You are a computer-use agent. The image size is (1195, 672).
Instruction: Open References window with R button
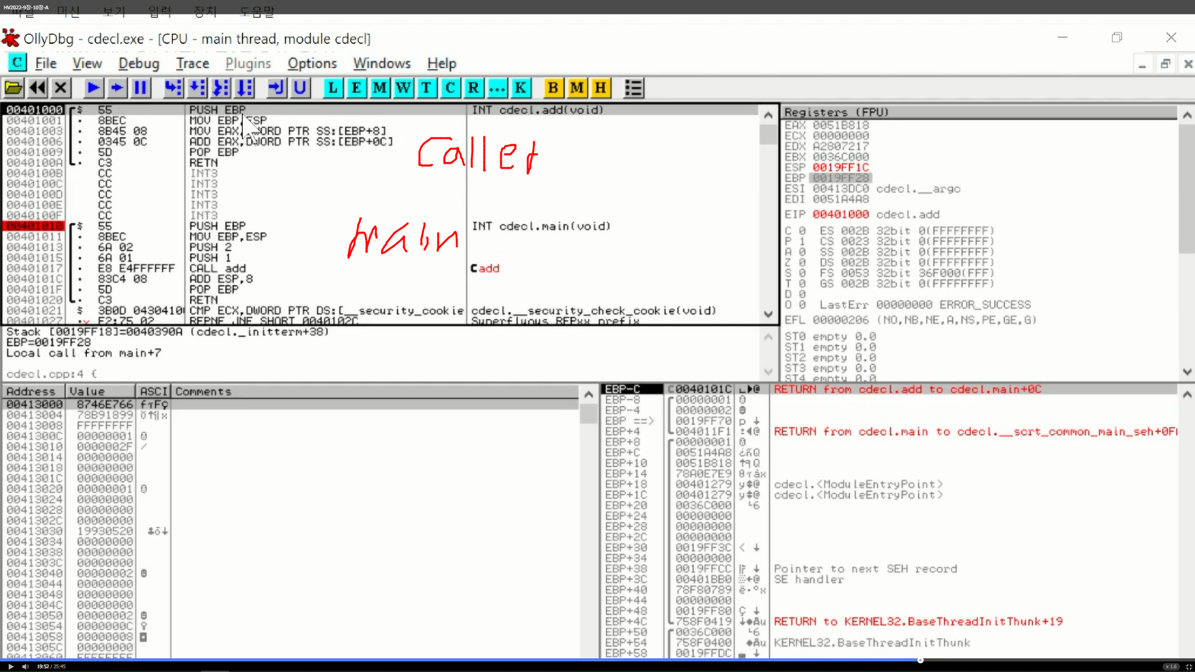click(474, 88)
